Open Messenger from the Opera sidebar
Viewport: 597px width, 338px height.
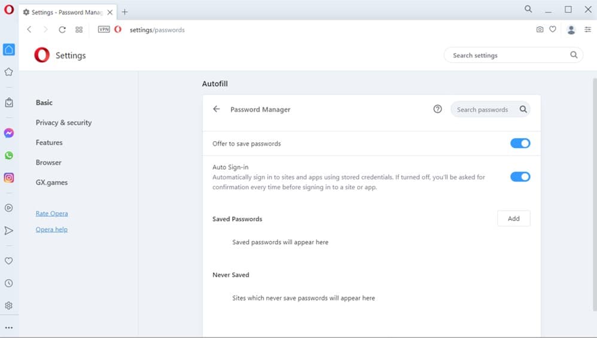[9, 133]
